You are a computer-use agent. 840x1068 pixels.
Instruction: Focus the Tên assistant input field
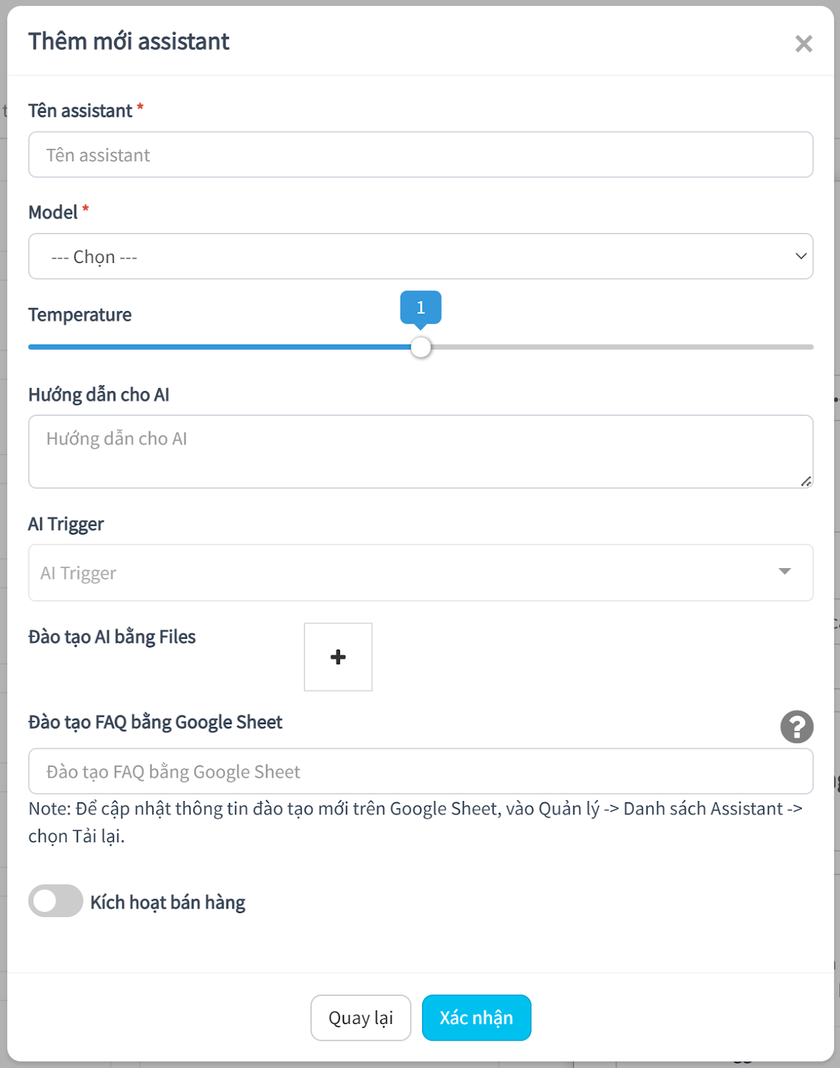coord(421,154)
